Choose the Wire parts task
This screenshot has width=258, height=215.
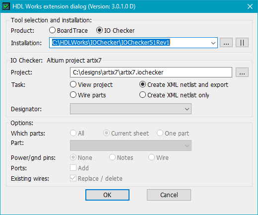pyautogui.click(x=88, y=95)
